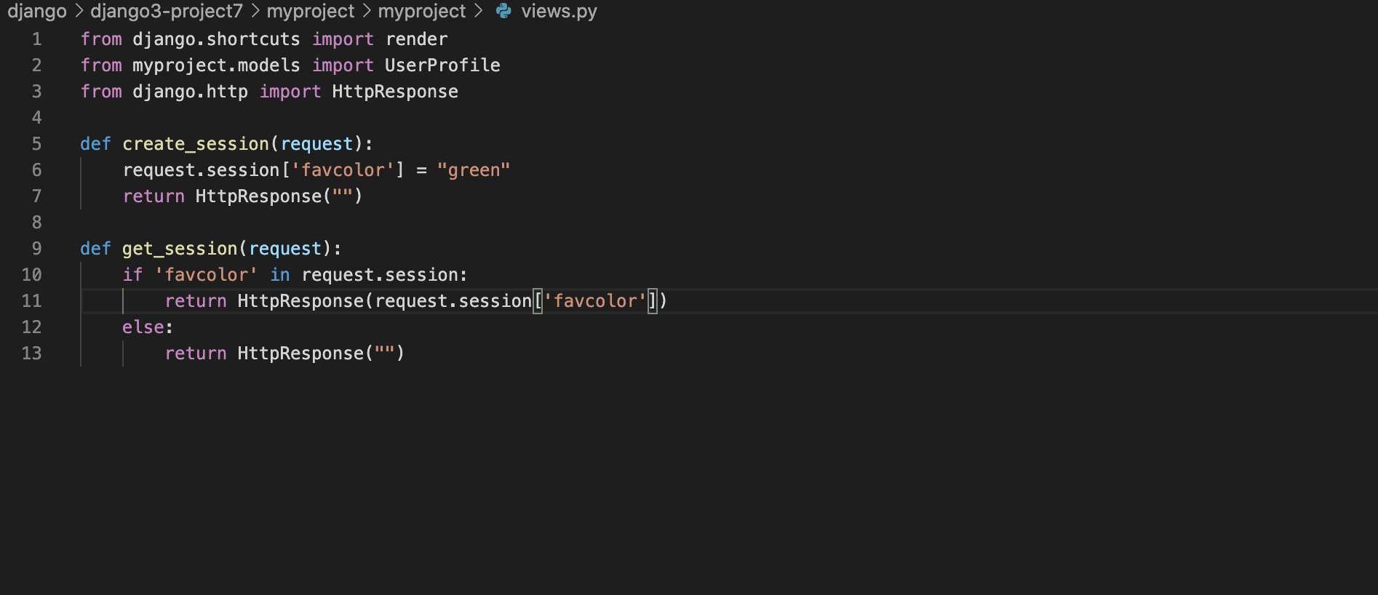The width and height of the screenshot is (1378, 595).
Task: Click render import on line 1
Action: (x=416, y=39)
